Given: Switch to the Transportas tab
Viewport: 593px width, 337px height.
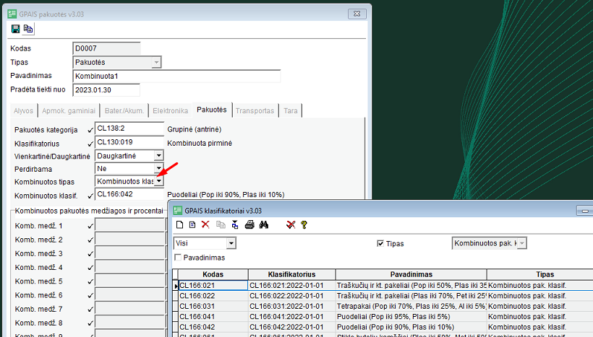Looking at the screenshot, I should (x=255, y=111).
